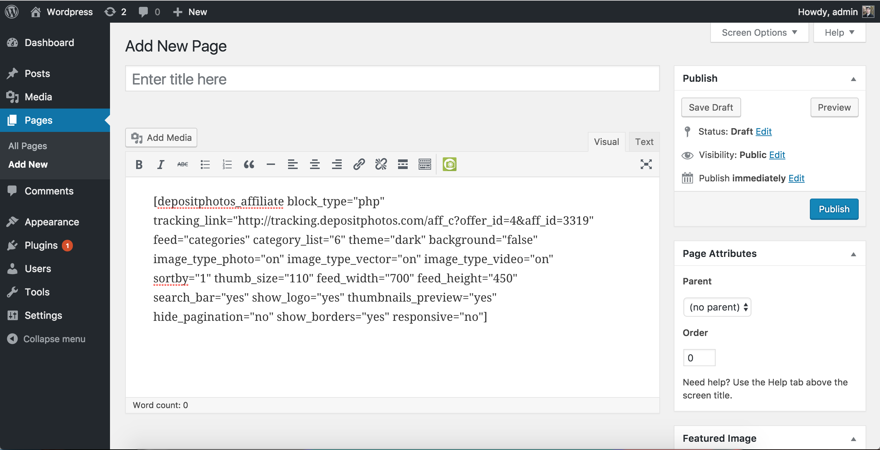
Task: Click the Preview button
Action: [834, 108]
